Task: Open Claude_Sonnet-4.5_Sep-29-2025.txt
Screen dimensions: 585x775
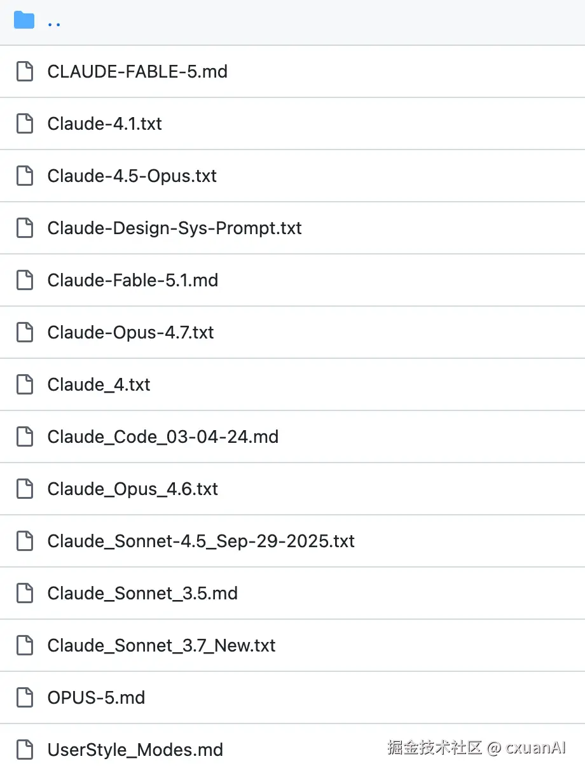Action: [201, 541]
